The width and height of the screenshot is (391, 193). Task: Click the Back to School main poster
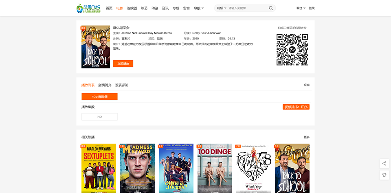coord(96,47)
